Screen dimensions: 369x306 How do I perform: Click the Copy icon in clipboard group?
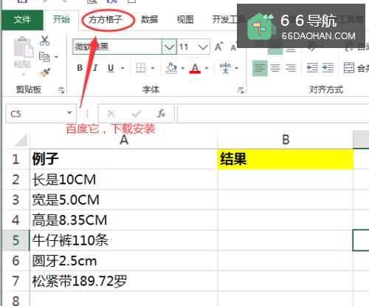click(x=44, y=57)
